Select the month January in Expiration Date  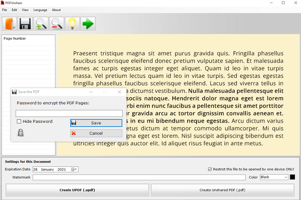tap(47, 169)
